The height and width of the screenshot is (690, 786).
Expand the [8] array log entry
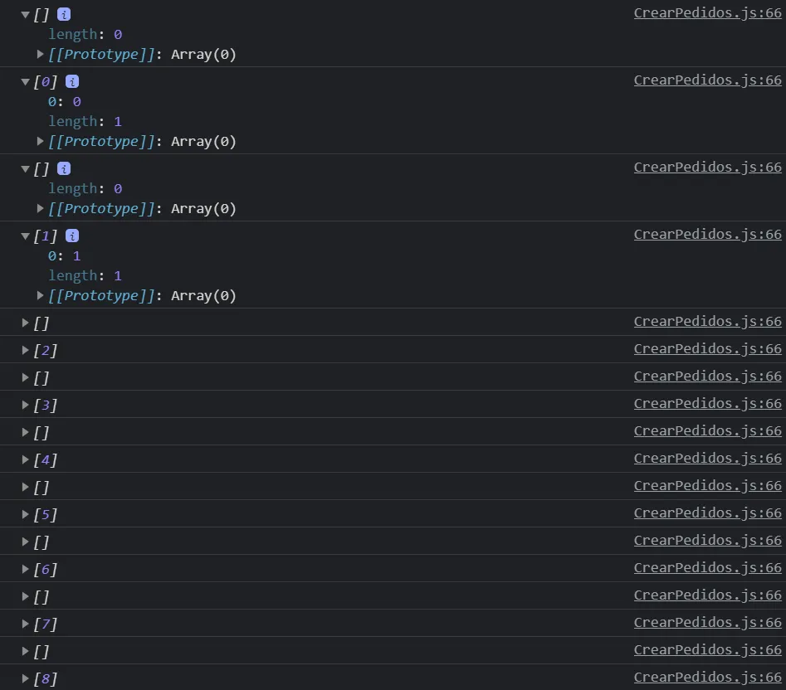[25, 678]
